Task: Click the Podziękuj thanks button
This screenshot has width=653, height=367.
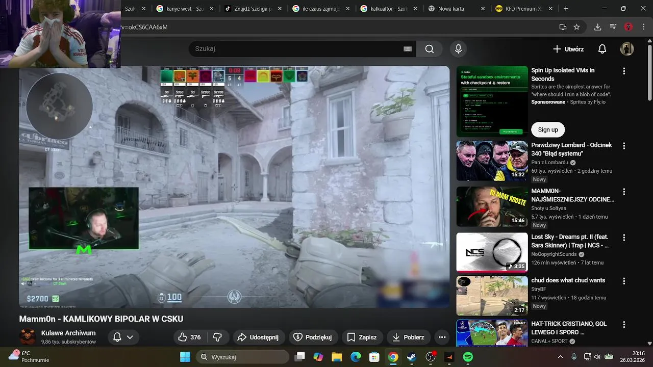Action: tap(313, 337)
